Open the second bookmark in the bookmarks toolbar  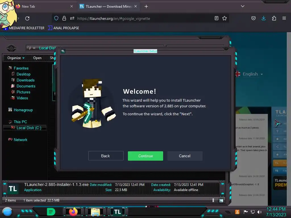(63, 28)
